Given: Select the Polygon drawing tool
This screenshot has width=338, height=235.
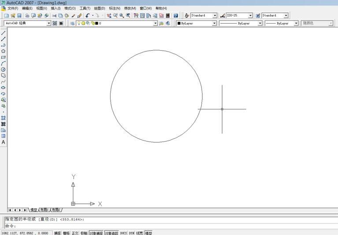Looking at the screenshot, I should [x=3, y=51].
